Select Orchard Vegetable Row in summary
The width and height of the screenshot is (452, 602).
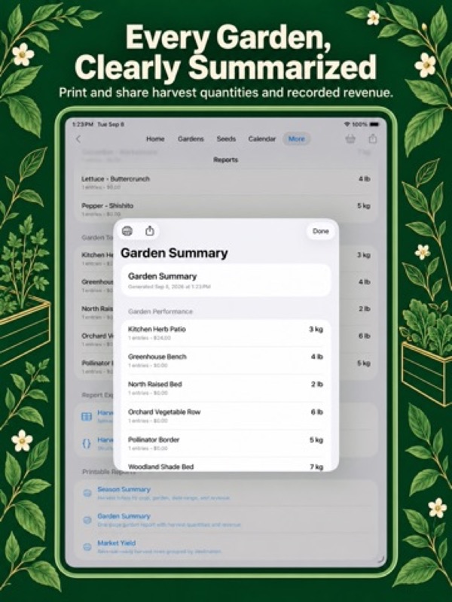click(225, 416)
